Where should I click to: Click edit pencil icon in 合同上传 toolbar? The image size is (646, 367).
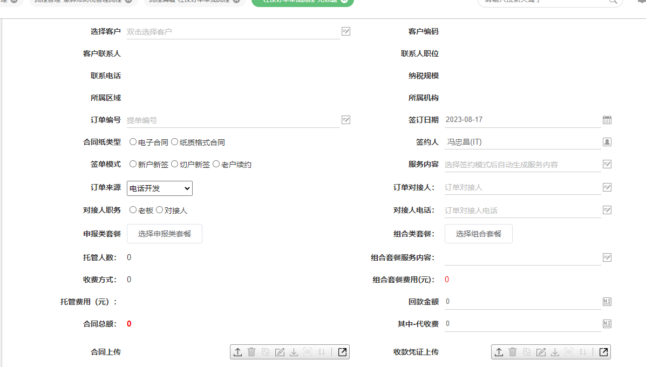[x=280, y=352]
